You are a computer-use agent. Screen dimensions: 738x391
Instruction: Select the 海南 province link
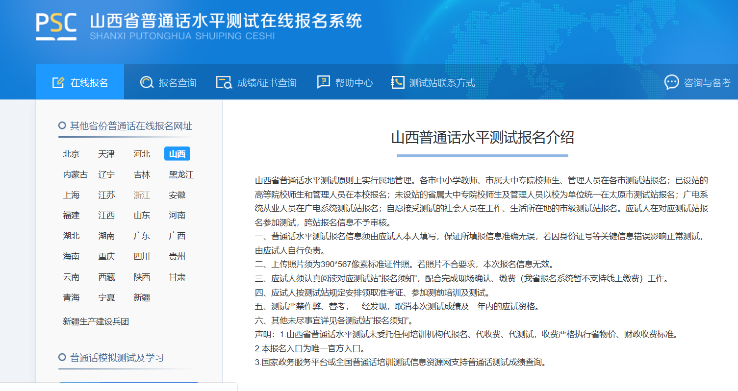(x=71, y=256)
